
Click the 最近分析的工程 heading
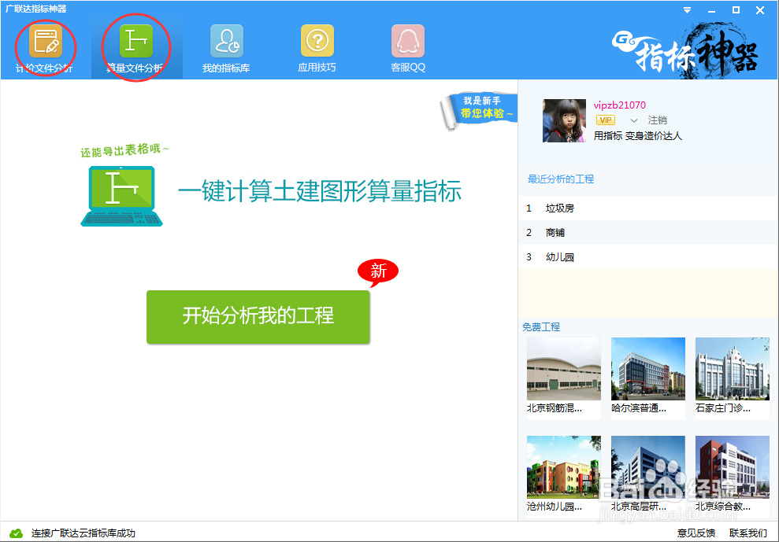[x=561, y=179]
